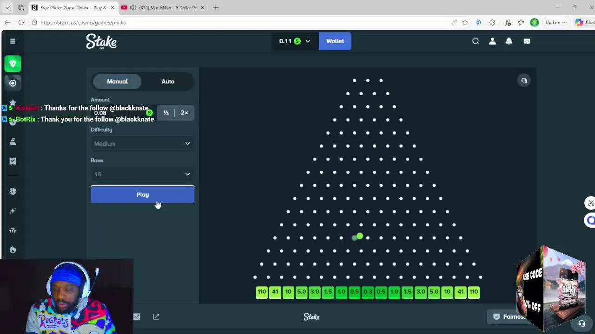This screenshot has height=334, width=595.
Task: Halve the bet amount
Action: 166,113
